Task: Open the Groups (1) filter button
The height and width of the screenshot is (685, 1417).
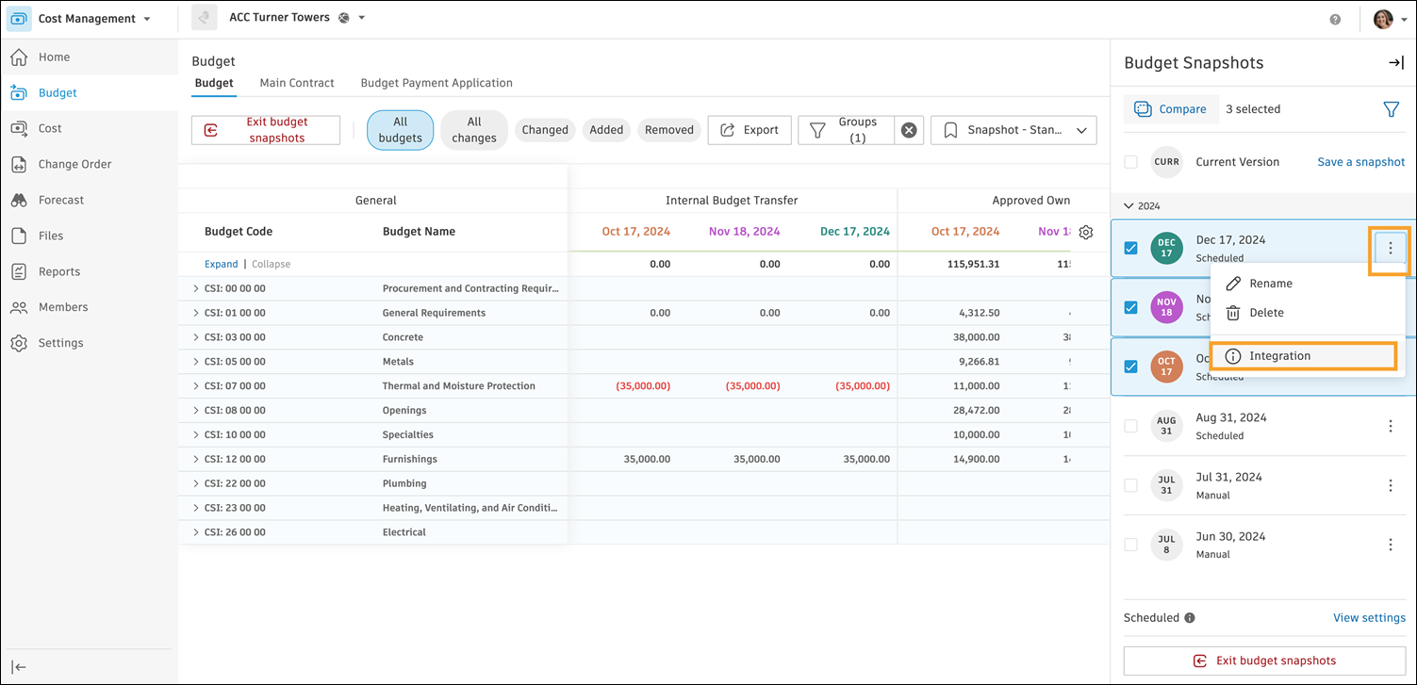Action: tap(847, 130)
